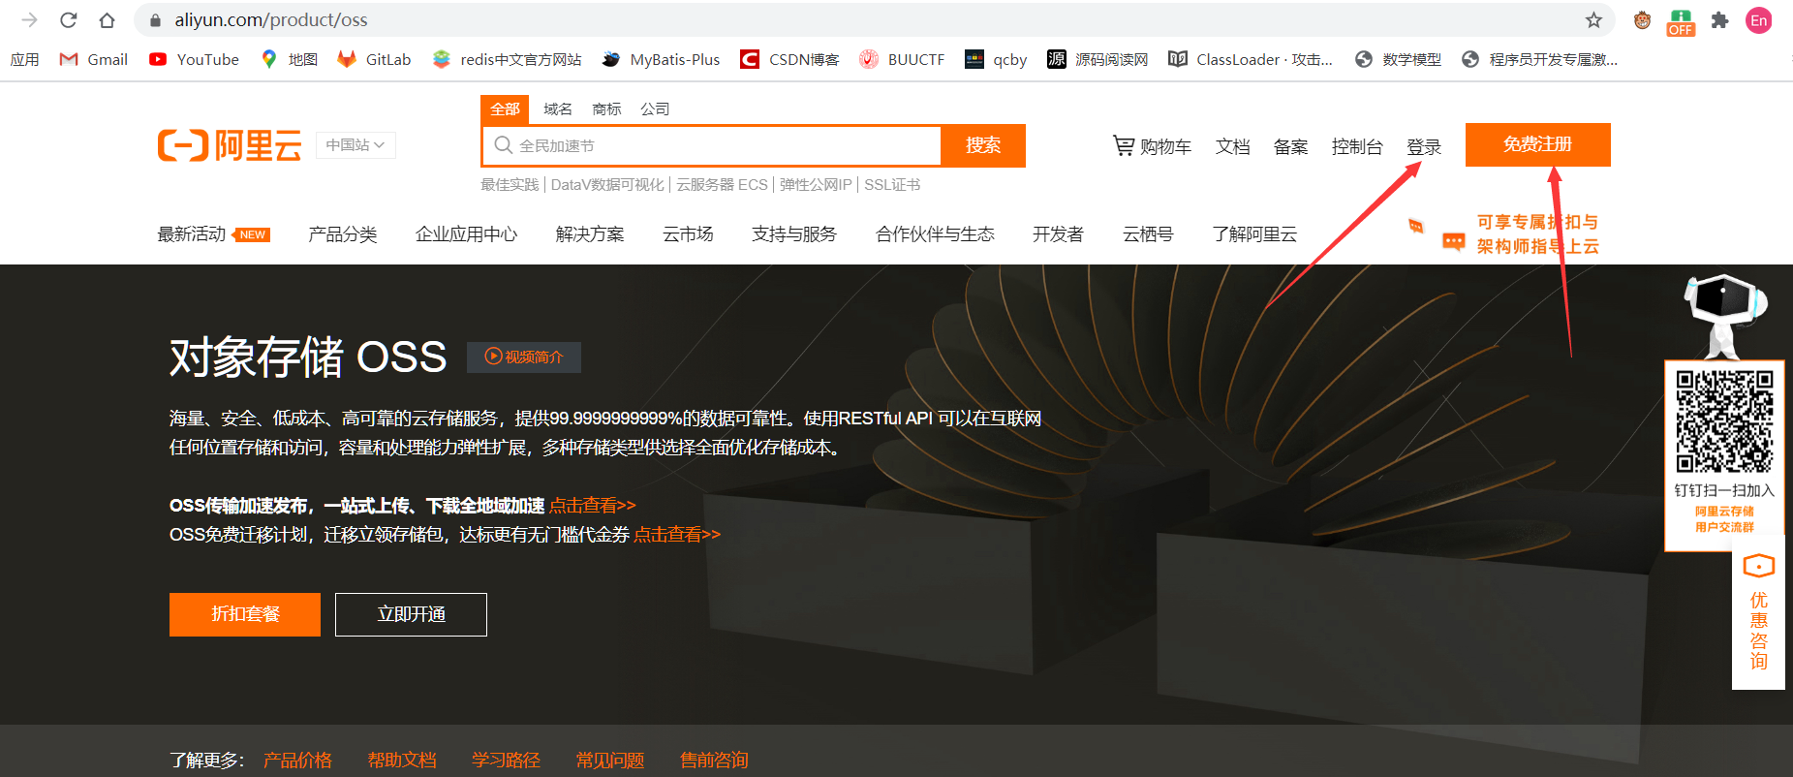Open the YouTube bookmark

tap(194, 59)
